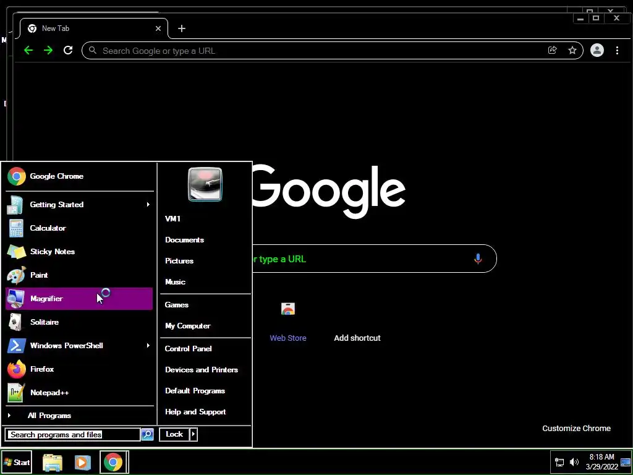Click Chrome back arrow button
The width and height of the screenshot is (633, 475).
pos(28,51)
